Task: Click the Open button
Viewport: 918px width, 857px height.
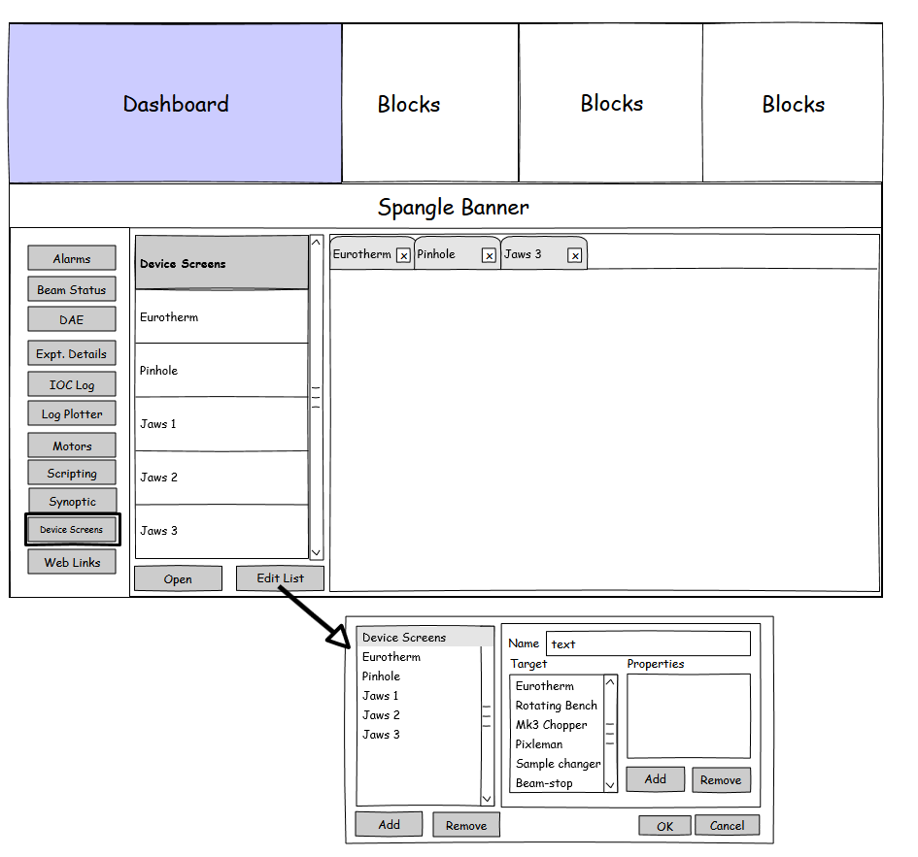Action: click(x=178, y=578)
